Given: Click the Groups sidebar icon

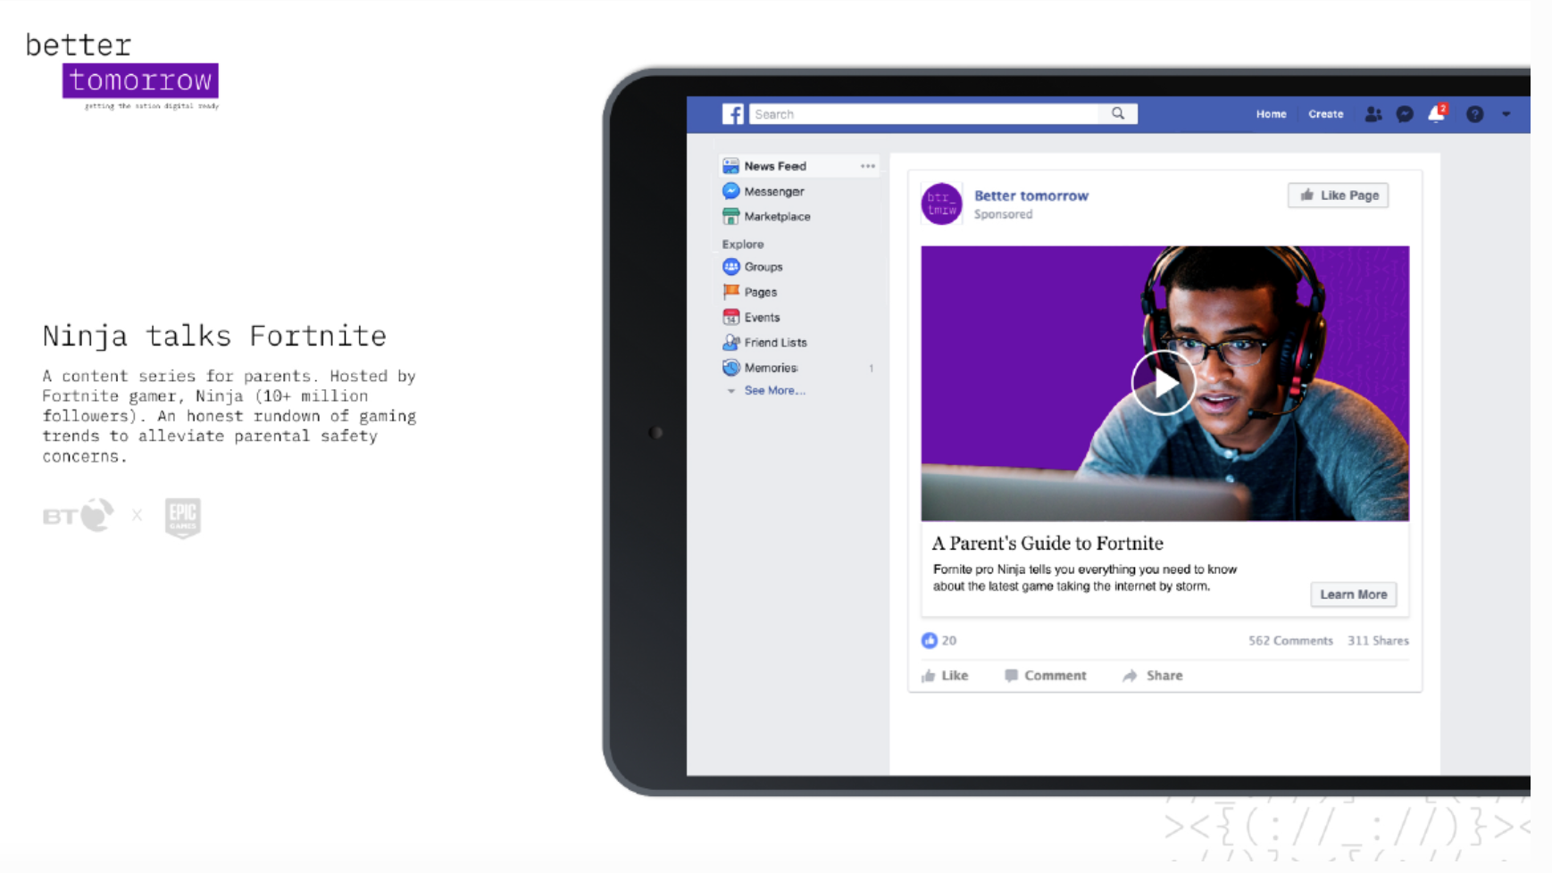Looking at the screenshot, I should coord(730,267).
